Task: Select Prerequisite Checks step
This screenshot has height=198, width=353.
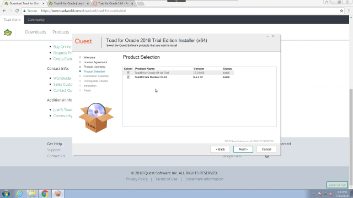Action: tap(95, 81)
